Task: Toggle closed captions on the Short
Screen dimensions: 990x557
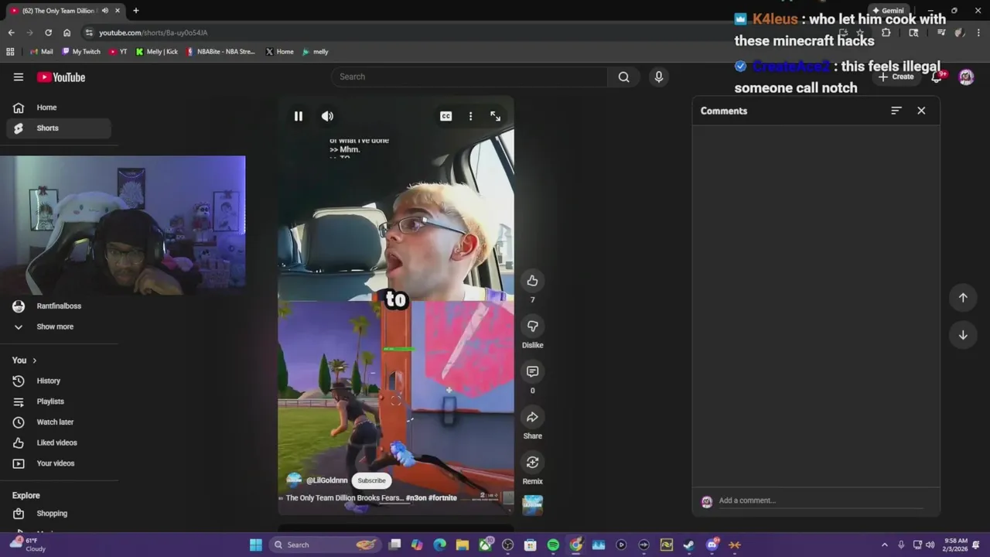Action: pos(446,116)
